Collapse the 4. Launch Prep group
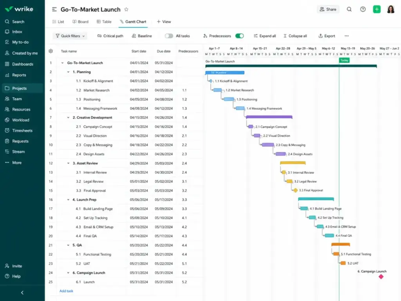The image size is (401, 301). click(68, 199)
